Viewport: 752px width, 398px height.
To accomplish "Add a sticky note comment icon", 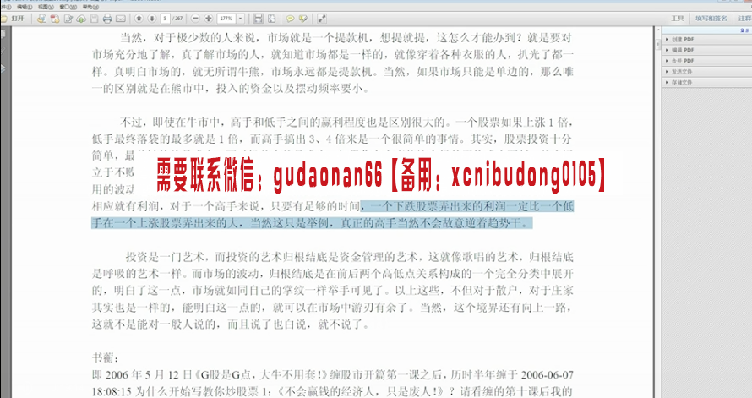I will pos(290,19).
